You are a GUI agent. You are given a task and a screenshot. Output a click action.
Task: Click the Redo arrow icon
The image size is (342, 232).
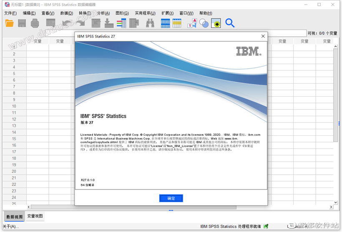coord(80,23)
